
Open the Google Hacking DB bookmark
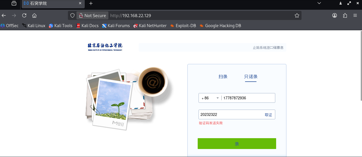(220, 26)
